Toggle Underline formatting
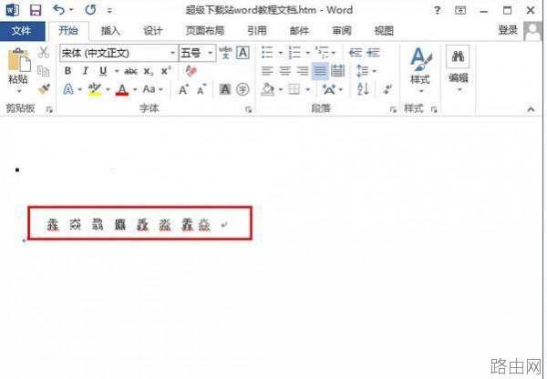Image resolution: width=547 pixels, height=379 pixels. [x=103, y=71]
